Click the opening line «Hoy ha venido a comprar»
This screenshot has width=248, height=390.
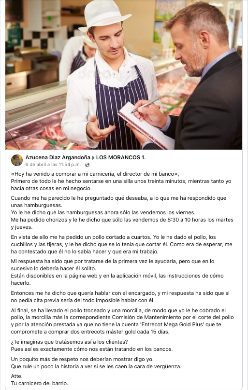tap(95, 174)
